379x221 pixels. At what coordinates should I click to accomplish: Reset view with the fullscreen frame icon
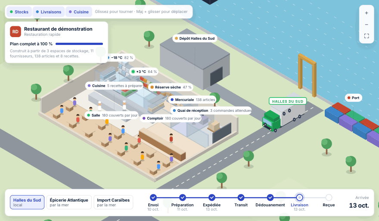tap(367, 36)
